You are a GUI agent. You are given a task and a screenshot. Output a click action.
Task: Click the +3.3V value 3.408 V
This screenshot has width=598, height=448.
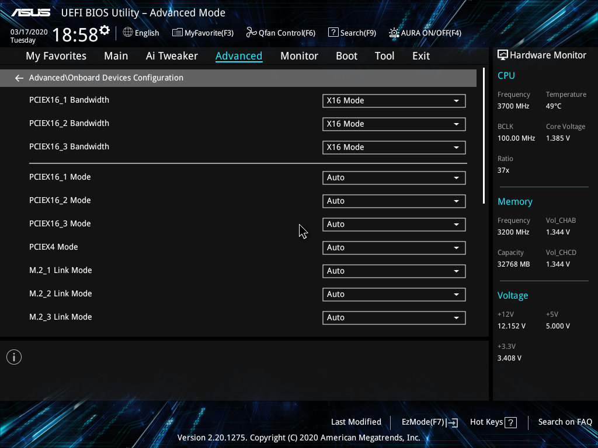click(509, 358)
